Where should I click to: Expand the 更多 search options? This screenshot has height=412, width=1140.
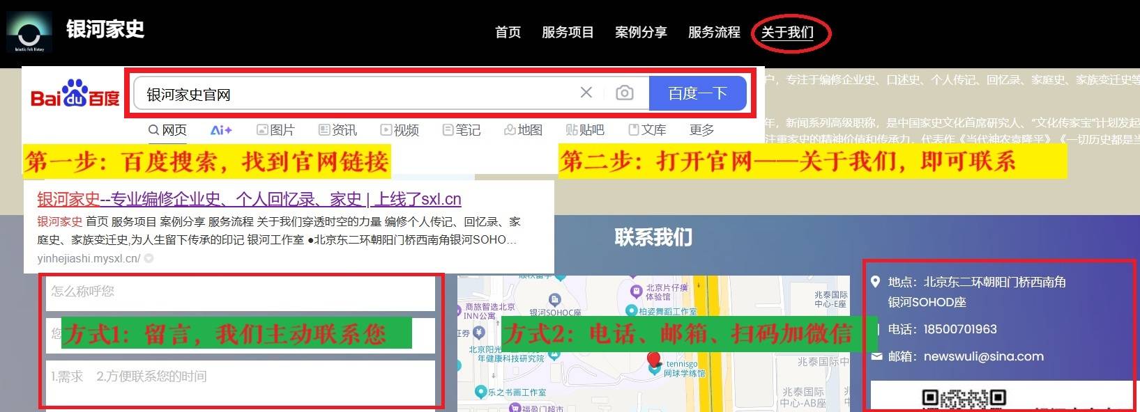[x=701, y=130]
